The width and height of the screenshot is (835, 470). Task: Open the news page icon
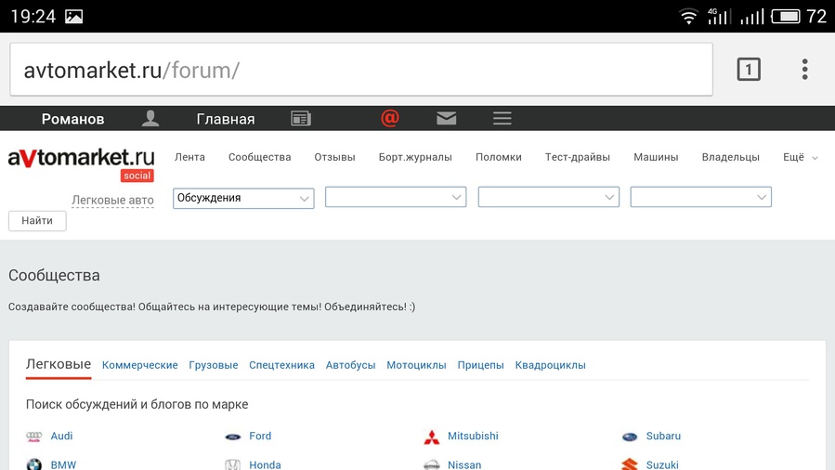click(301, 118)
